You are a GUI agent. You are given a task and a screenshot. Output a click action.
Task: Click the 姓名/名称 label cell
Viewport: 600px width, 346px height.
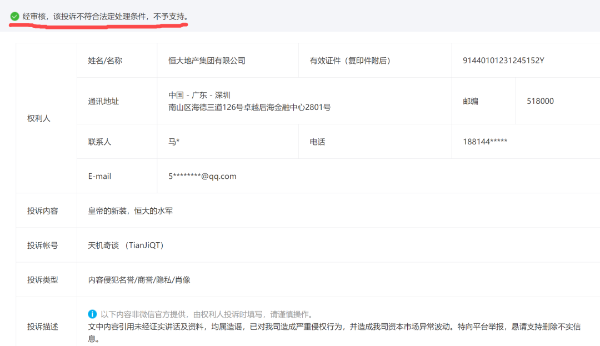[105, 61]
